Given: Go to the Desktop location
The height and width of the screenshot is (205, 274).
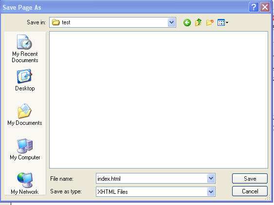Looking at the screenshot, I should coord(25,80).
